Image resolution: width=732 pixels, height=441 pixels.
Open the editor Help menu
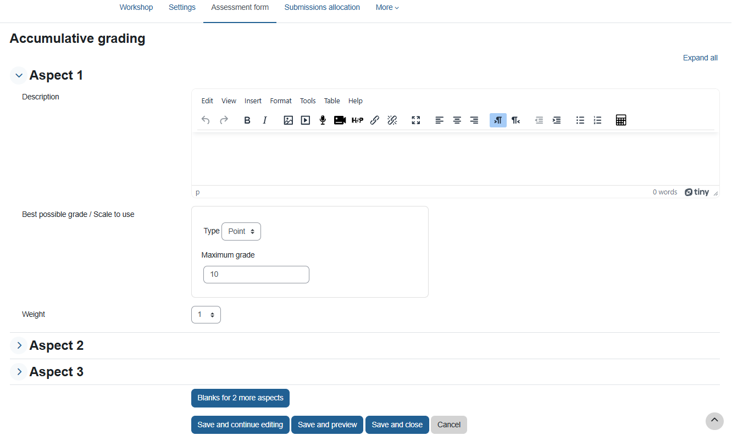pyautogui.click(x=356, y=101)
